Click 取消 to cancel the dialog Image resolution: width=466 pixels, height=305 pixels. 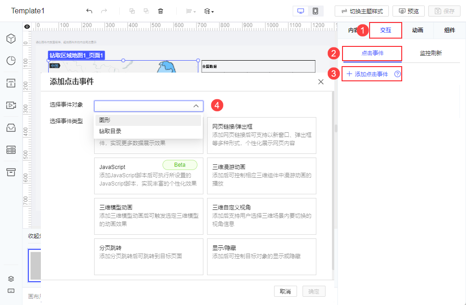tap(285, 291)
